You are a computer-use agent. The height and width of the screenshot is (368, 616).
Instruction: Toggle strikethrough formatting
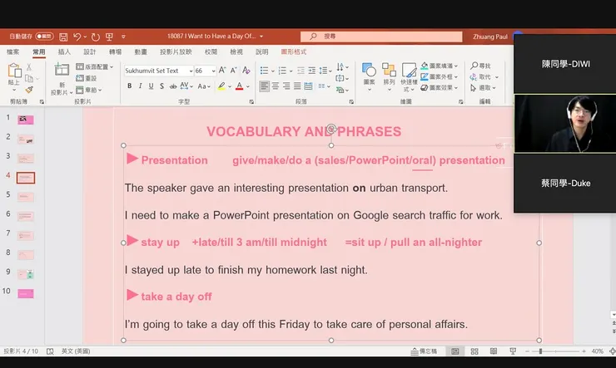[x=173, y=86]
